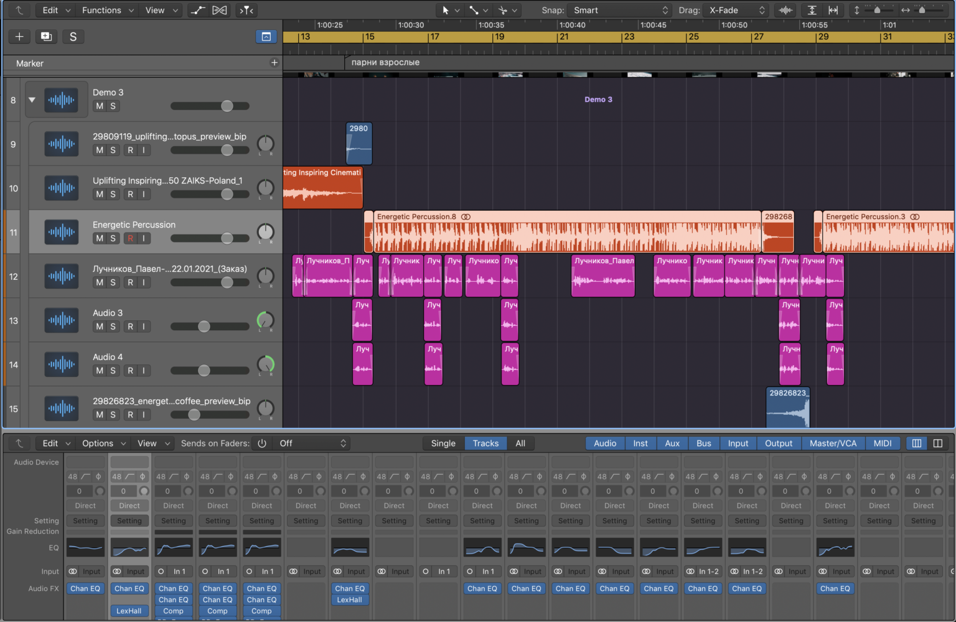Solo the Audio 3 track
This screenshot has width=956, height=622.
(x=113, y=327)
